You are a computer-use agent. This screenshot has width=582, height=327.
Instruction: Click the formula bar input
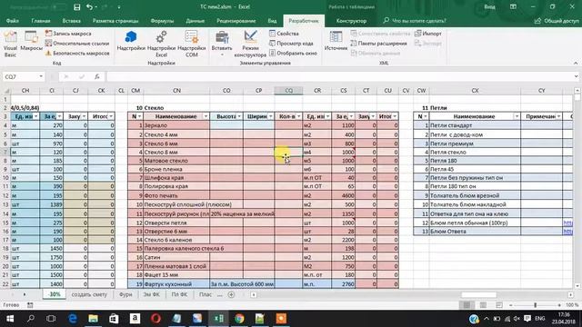coord(339,76)
